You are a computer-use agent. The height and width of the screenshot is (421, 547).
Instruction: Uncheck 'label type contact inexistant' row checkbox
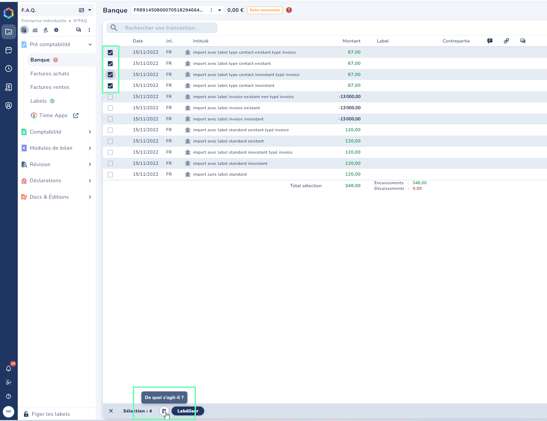tap(110, 86)
